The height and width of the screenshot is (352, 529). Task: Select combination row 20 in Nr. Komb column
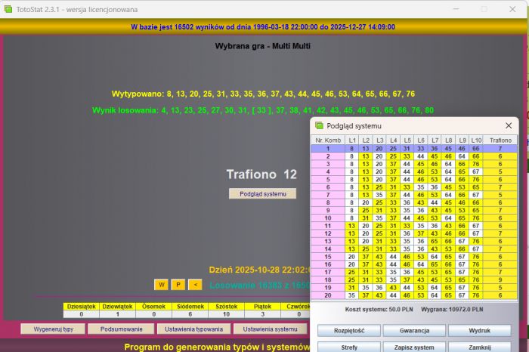pos(328,295)
